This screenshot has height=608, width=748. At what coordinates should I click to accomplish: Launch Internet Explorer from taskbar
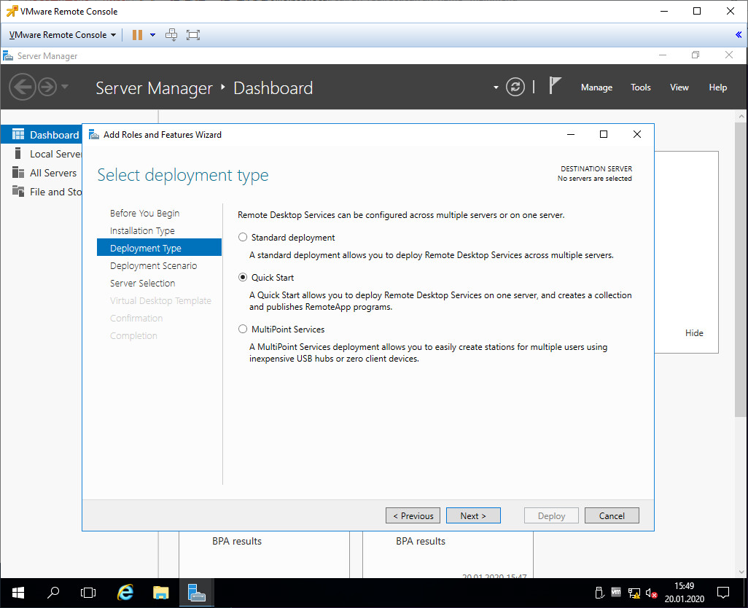tap(125, 593)
